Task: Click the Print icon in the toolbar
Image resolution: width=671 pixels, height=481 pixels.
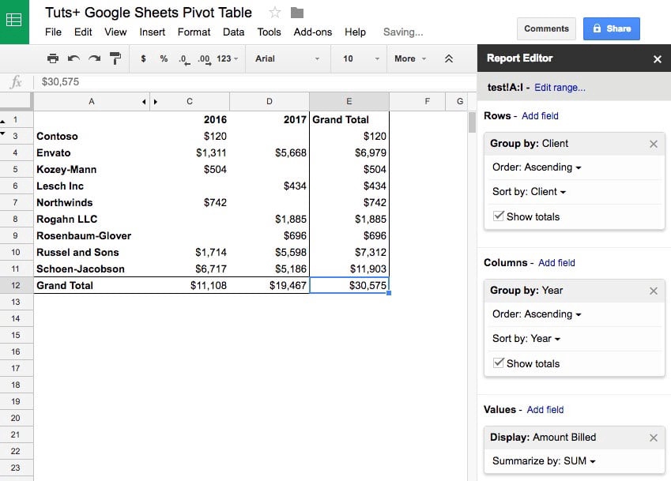Action: click(52, 58)
